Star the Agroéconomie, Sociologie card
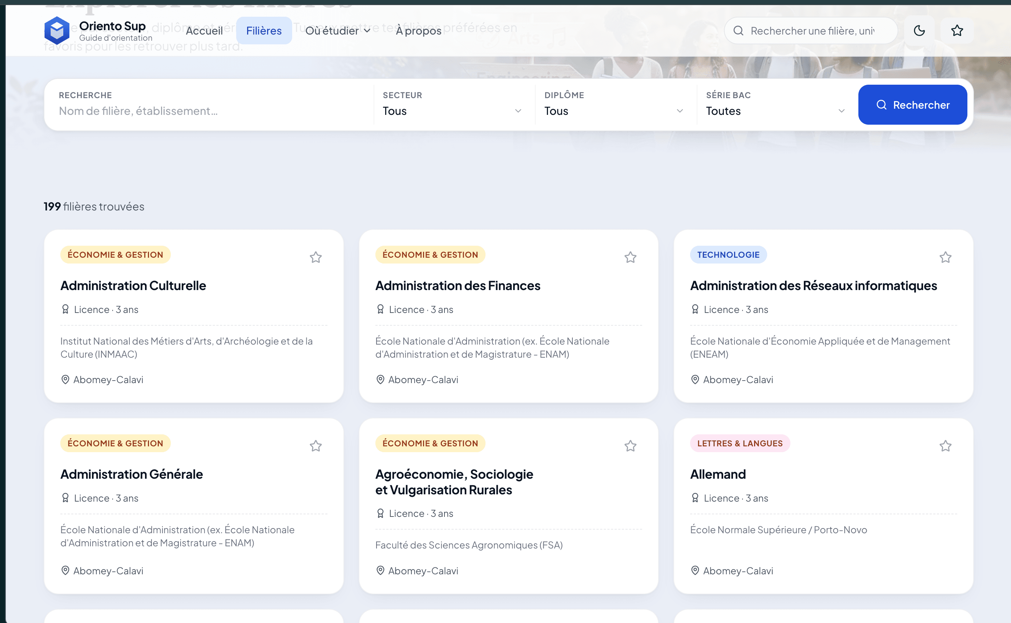 (x=630, y=446)
